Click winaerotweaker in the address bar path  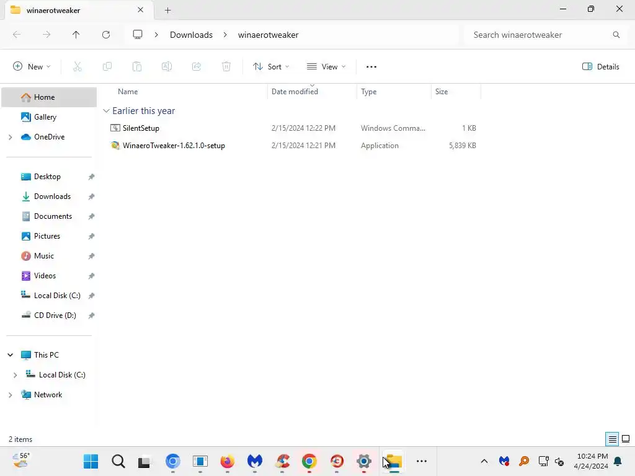[268, 35]
